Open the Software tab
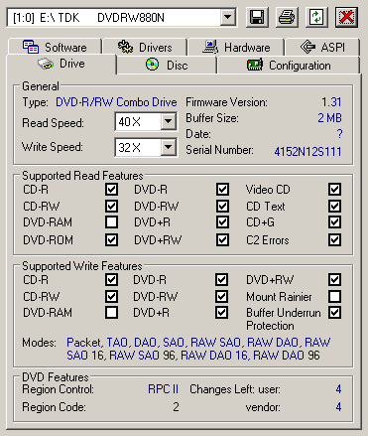 [55, 47]
